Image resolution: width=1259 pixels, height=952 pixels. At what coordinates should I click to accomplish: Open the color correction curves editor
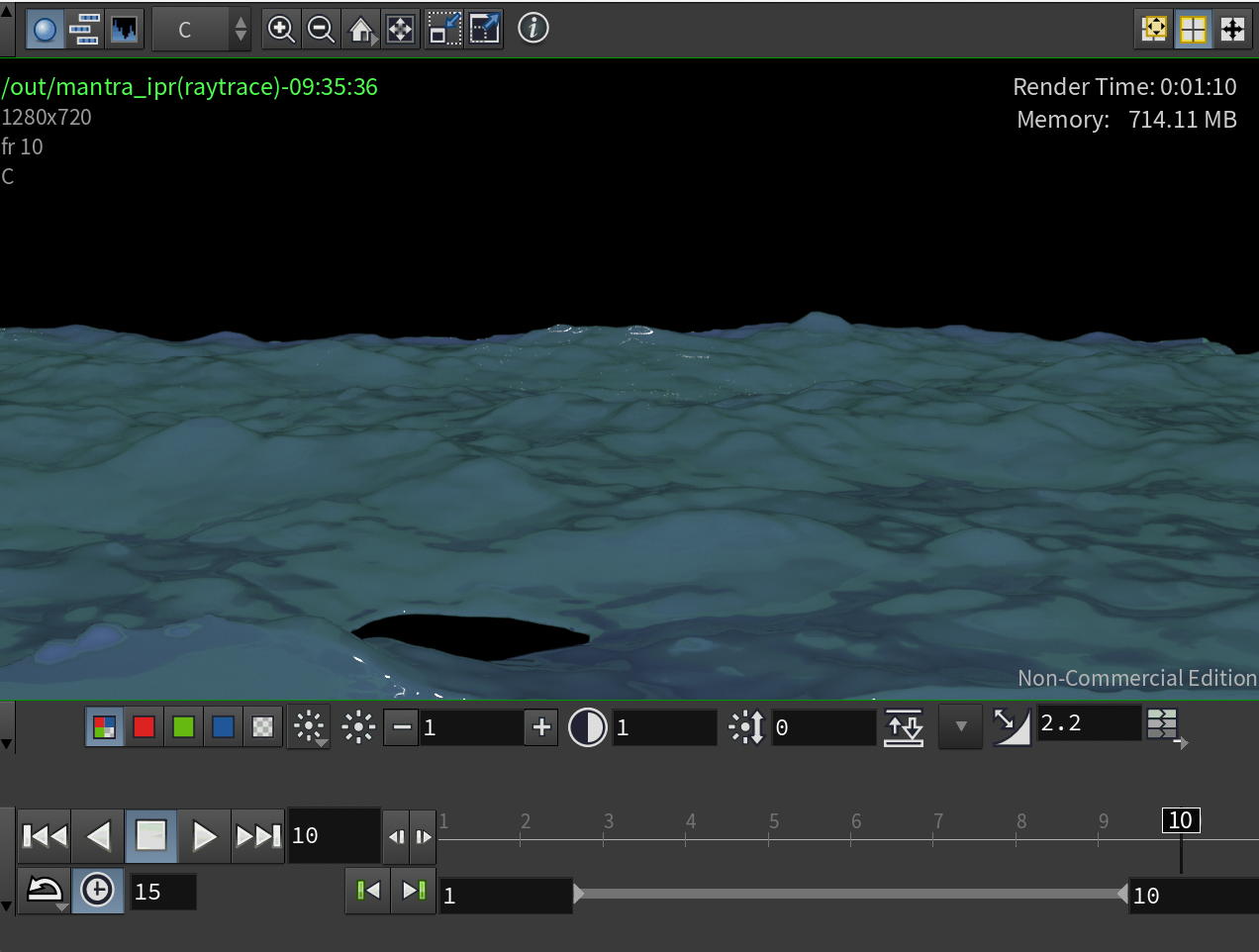[x=1011, y=723]
